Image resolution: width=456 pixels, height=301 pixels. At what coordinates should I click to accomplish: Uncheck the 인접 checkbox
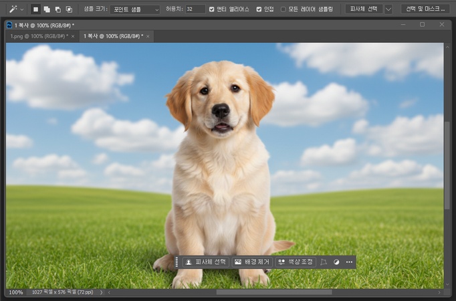259,9
